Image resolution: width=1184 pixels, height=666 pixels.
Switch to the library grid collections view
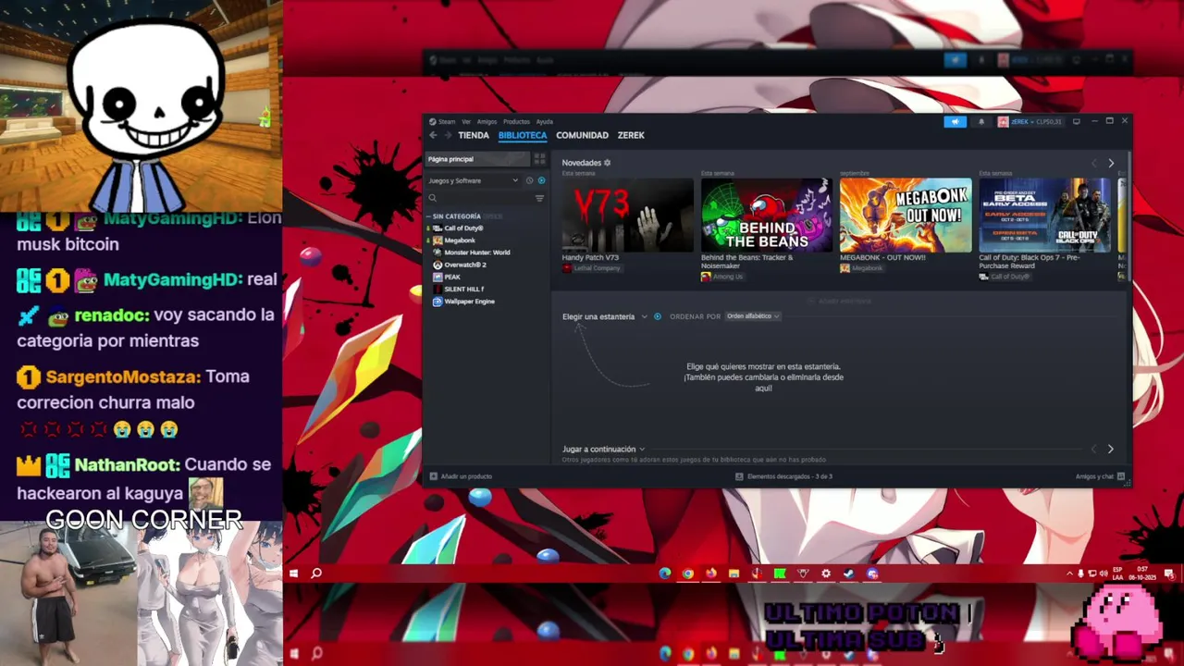point(539,159)
